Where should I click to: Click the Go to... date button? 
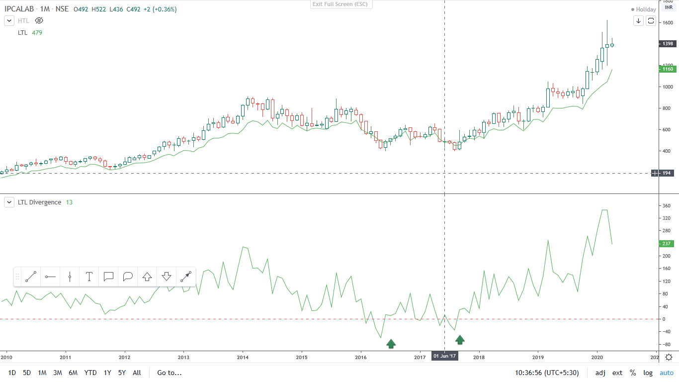pos(169,373)
